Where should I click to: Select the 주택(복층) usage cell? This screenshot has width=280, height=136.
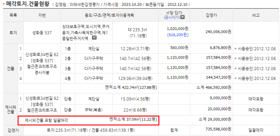(x=93, y=110)
